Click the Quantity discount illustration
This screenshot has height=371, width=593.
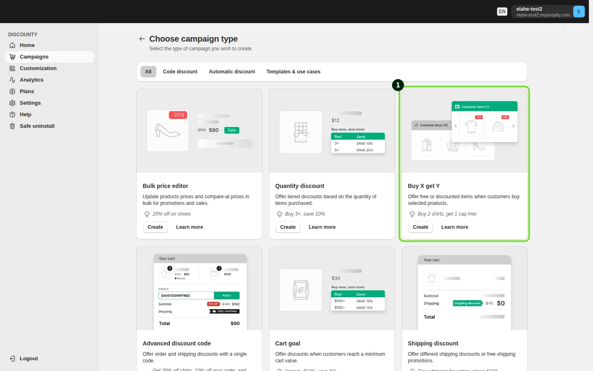pyautogui.click(x=332, y=131)
